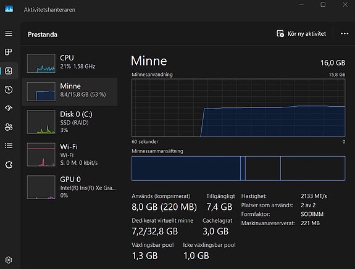Click the 'Icke växlingsbar pool' label
The width and height of the screenshot is (355, 269).
[x=209, y=245]
